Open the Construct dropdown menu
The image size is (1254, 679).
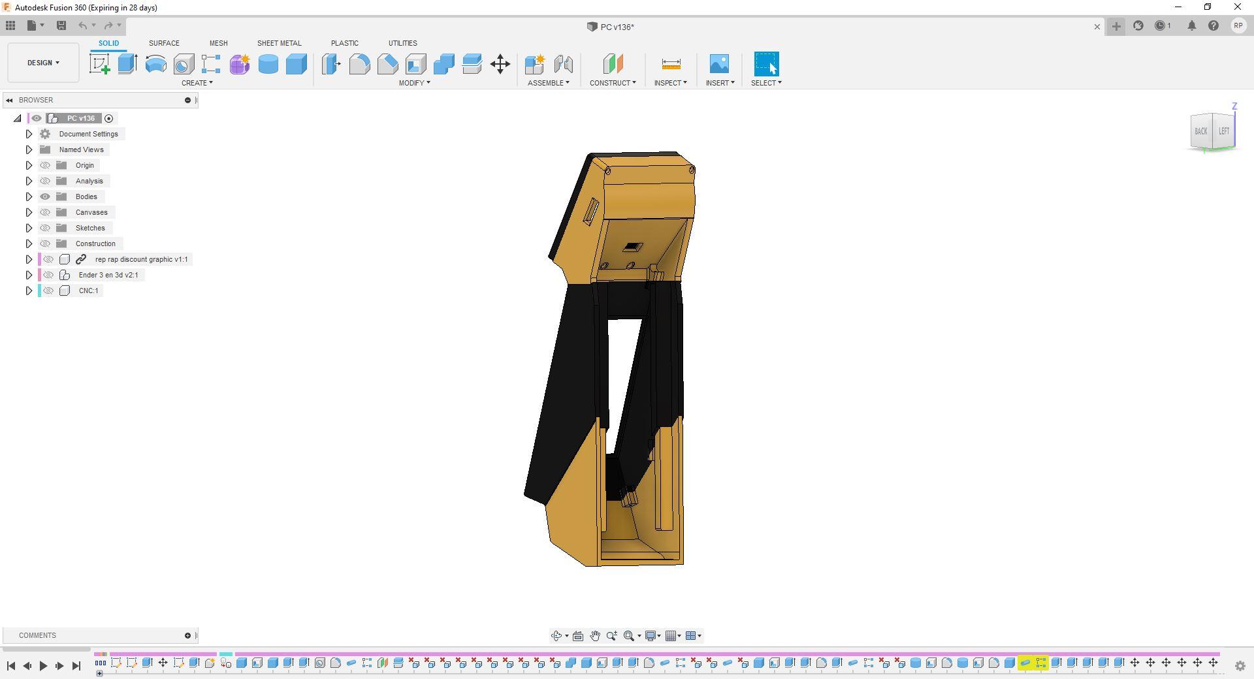(613, 83)
